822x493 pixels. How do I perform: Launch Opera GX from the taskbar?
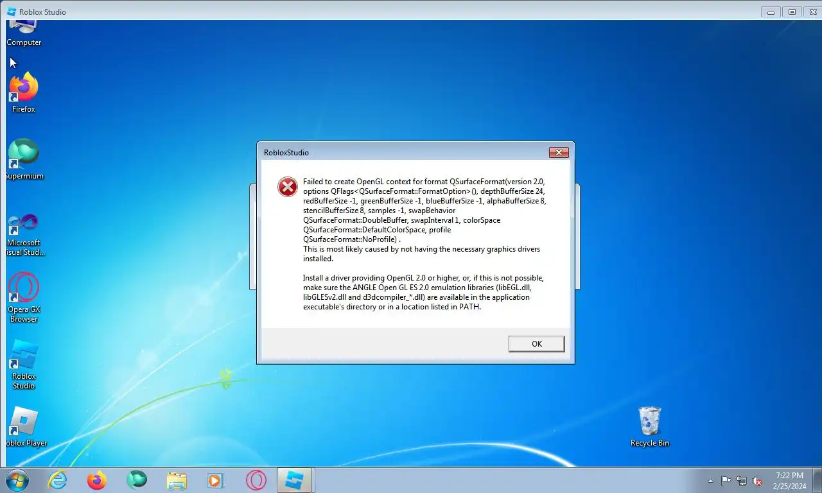256,480
